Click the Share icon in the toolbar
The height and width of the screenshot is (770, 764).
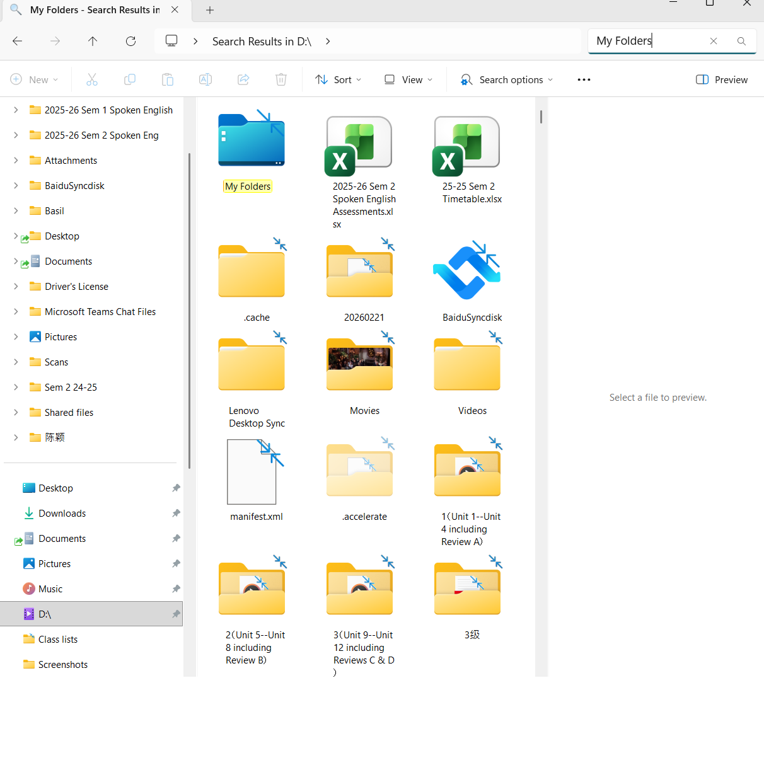(x=243, y=79)
